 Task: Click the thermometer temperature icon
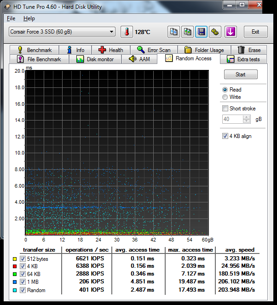127,32
